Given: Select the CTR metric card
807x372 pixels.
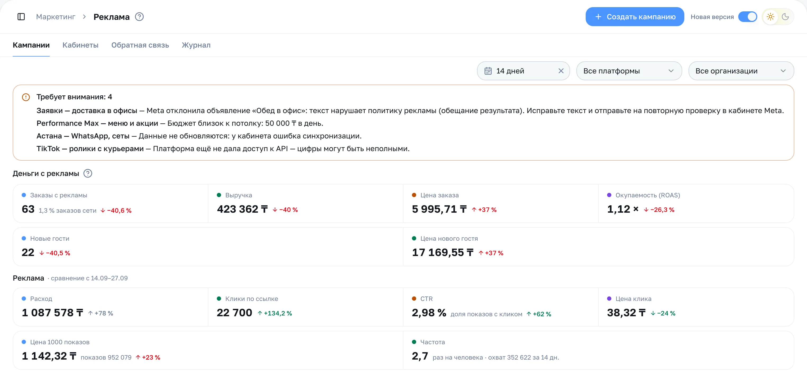Looking at the screenshot, I should click(x=501, y=307).
